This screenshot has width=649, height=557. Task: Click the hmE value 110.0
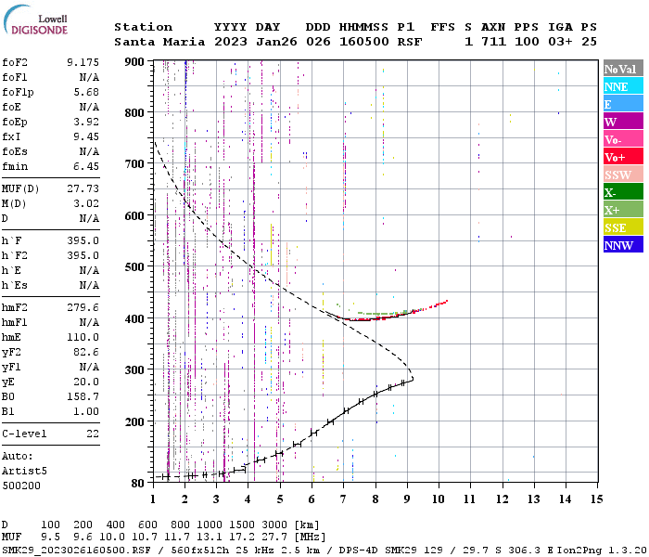tap(83, 337)
